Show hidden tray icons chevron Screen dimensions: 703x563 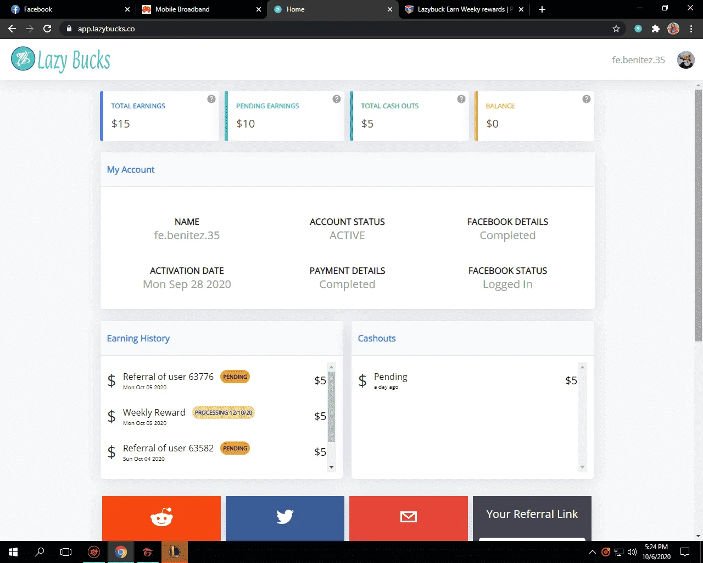(592, 552)
